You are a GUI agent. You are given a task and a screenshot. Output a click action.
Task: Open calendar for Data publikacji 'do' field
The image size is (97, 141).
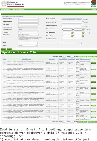pyautogui.click(x=83, y=36)
